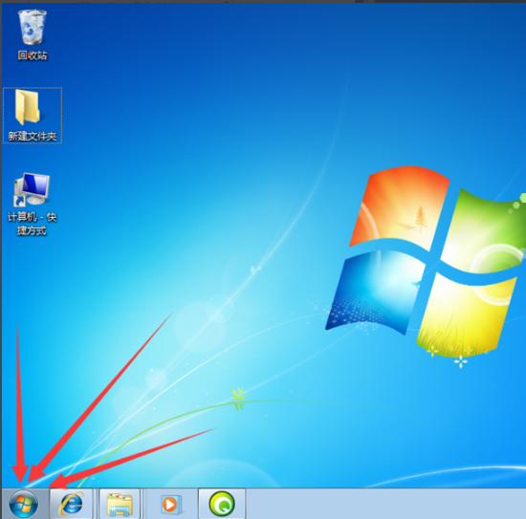Image resolution: width=526 pixels, height=519 pixels.
Task: Select the 新建文件夹 folder icon
Action: [x=28, y=107]
